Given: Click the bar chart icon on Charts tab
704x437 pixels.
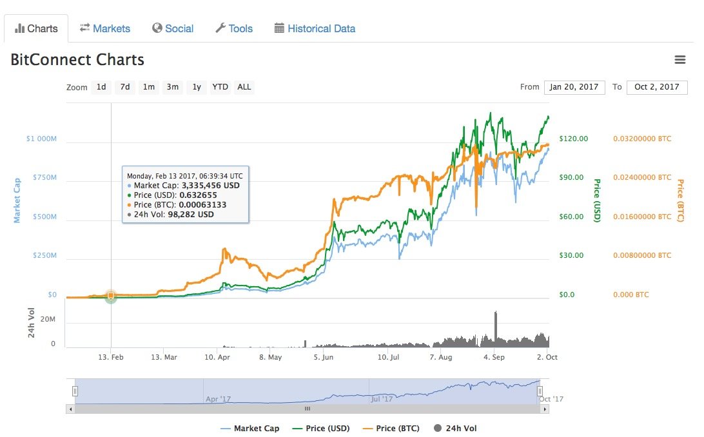Looking at the screenshot, I should (x=19, y=28).
